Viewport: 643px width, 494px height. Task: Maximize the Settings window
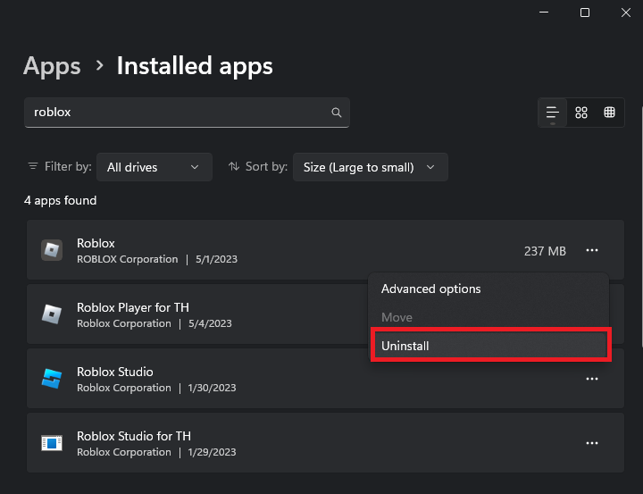pyautogui.click(x=585, y=13)
